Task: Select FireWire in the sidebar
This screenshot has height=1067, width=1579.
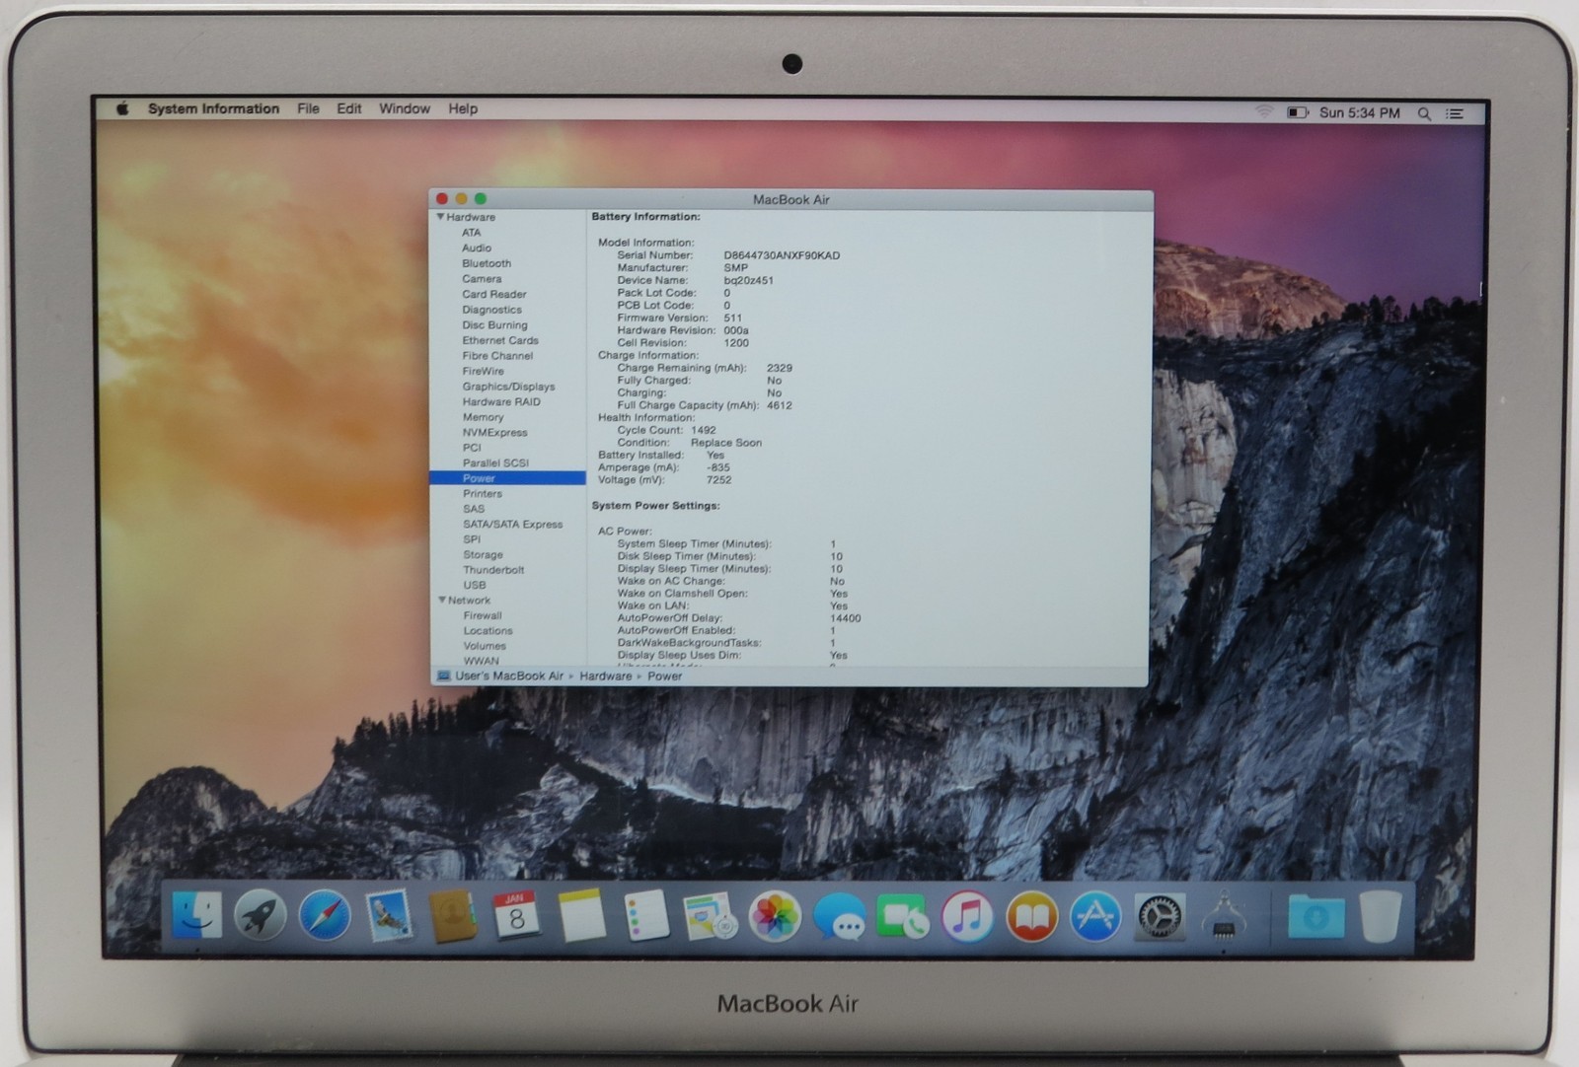Action: pos(483,371)
